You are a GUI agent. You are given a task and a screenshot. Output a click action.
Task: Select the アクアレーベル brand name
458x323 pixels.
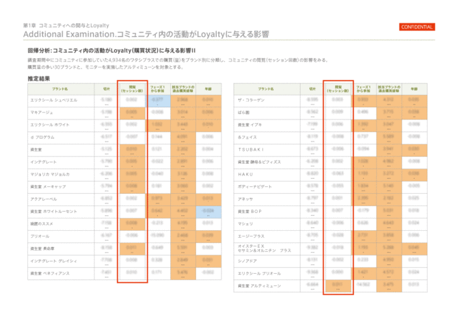(x=44, y=199)
